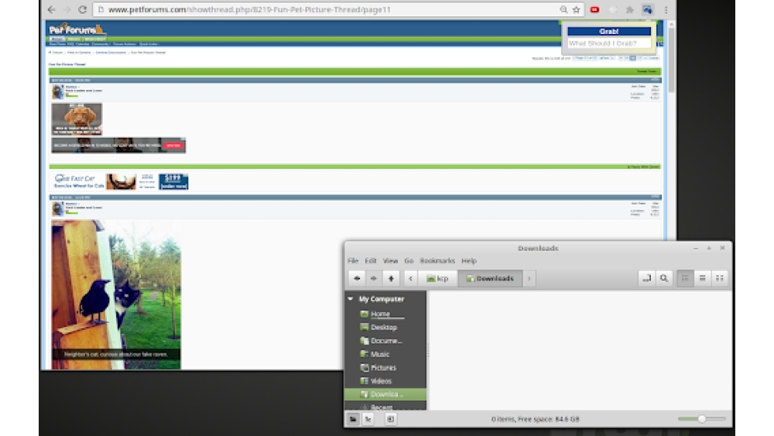This screenshot has height=436, width=774.
Task: Adjust the icon zoom slider
Action: 701,419
